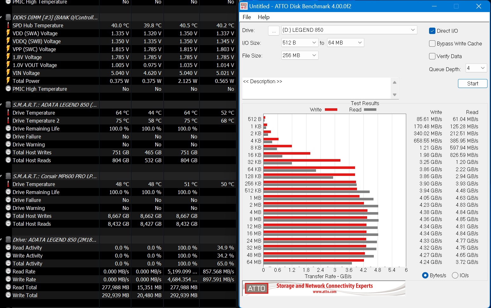Select the IO/s radio button
The width and height of the screenshot is (491, 308).
[455, 275]
